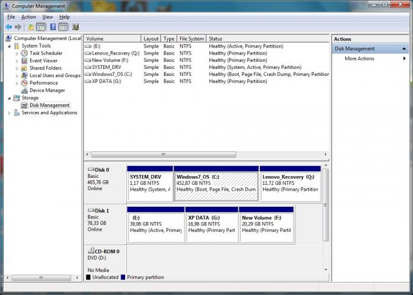
Task: Click the black Unallocated legend swatch
Action: (88, 277)
